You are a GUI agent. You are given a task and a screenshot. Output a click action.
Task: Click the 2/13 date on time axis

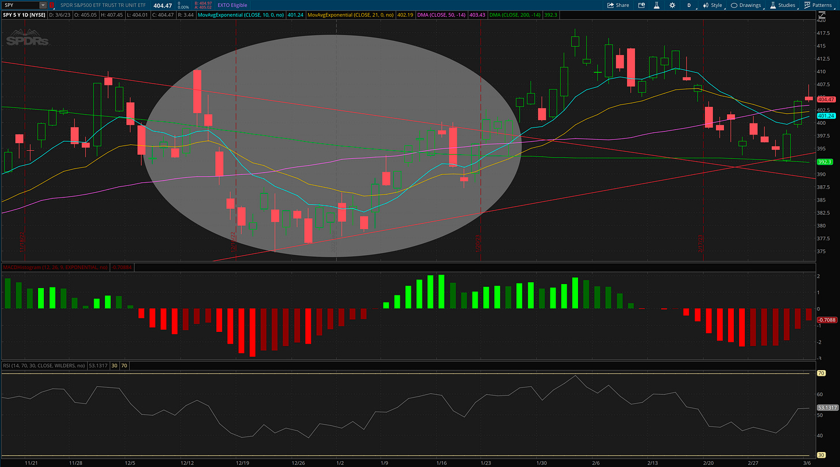click(x=652, y=463)
